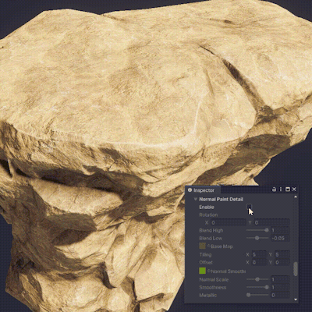Close the Inspector panel

294,190
